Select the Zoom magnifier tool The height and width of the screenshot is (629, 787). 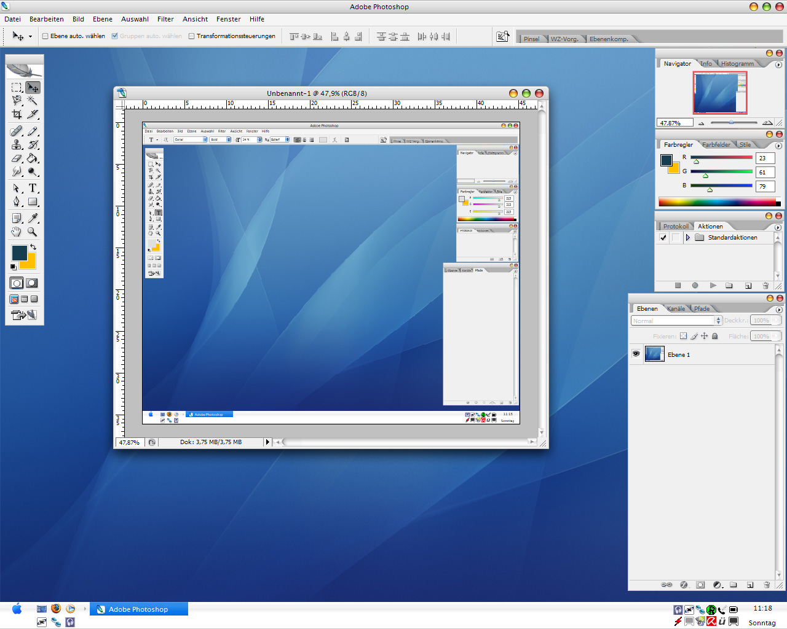click(33, 232)
